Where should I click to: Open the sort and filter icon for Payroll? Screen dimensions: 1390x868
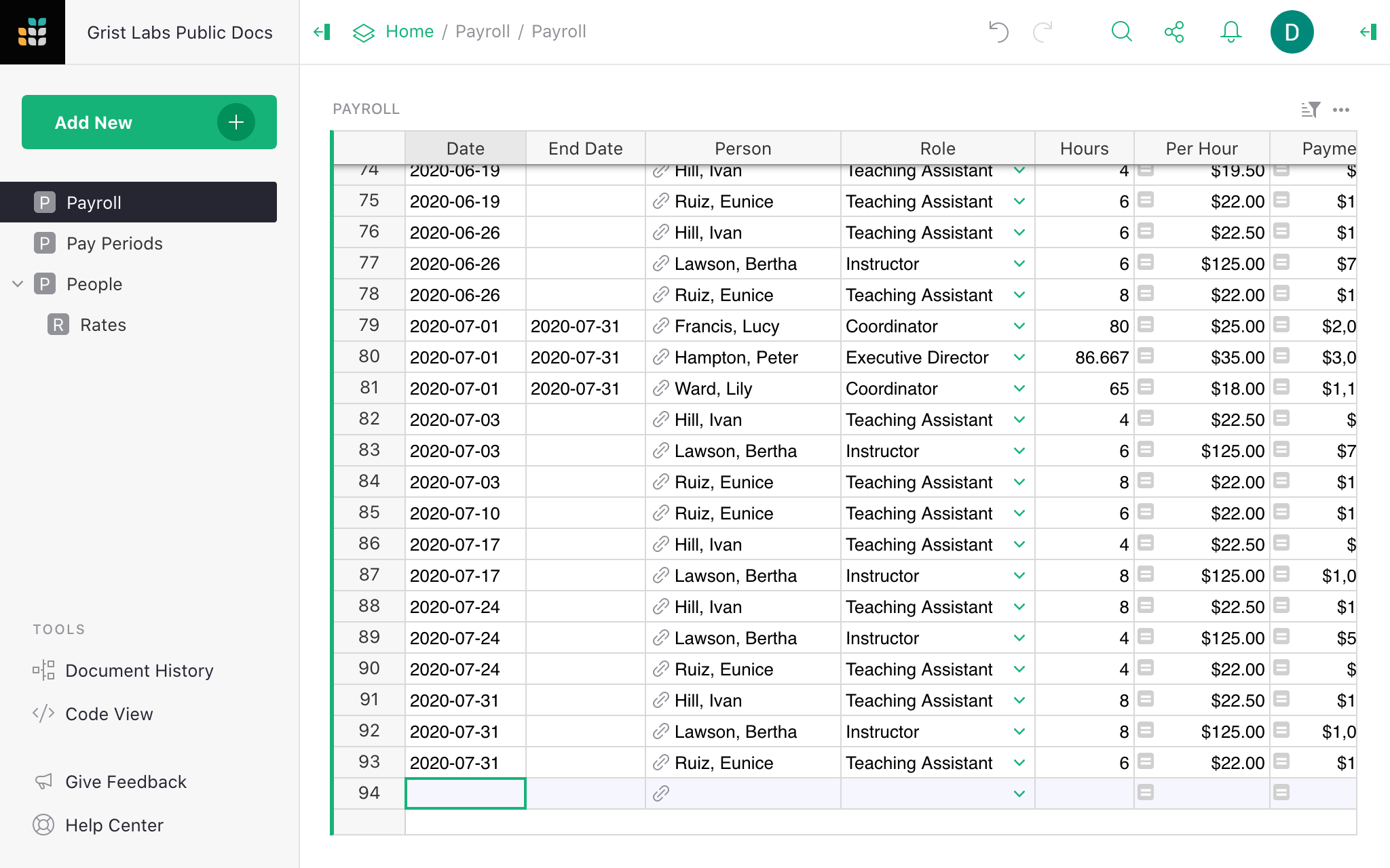(x=1311, y=109)
